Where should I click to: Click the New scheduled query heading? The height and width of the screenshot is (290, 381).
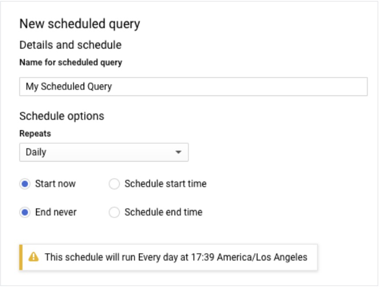tap(80, 24)
